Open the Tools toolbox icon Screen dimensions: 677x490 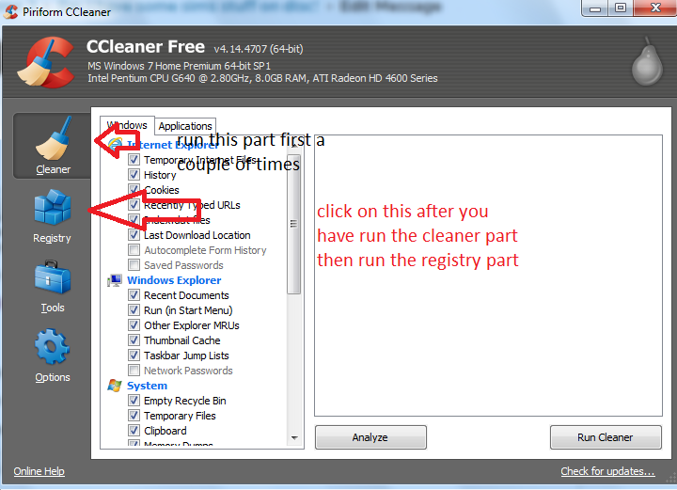[x=53, y=277]
